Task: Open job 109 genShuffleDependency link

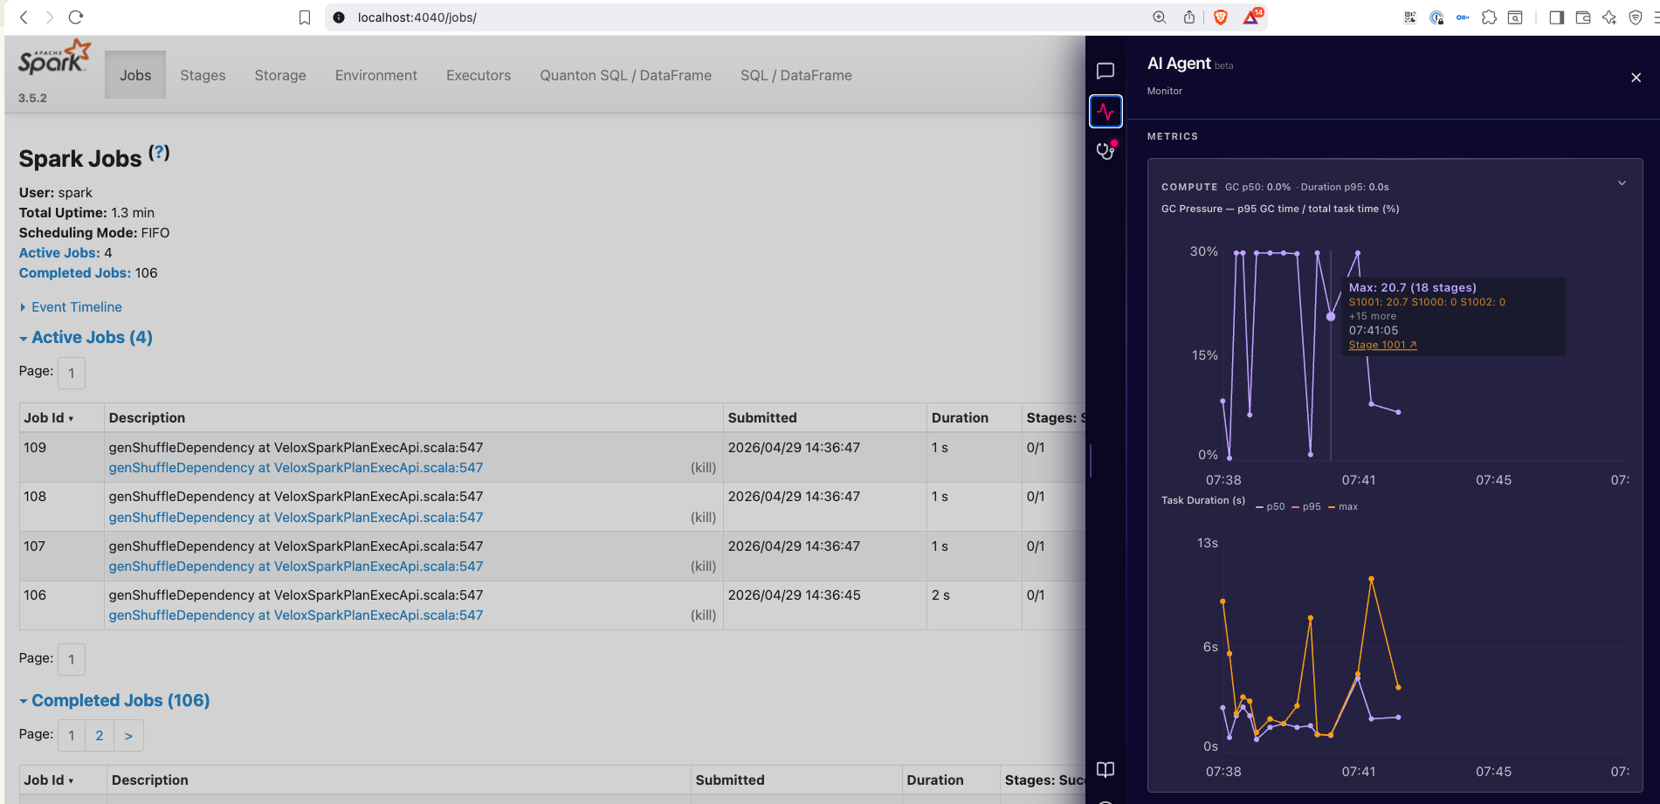Action: coord(296,468)
